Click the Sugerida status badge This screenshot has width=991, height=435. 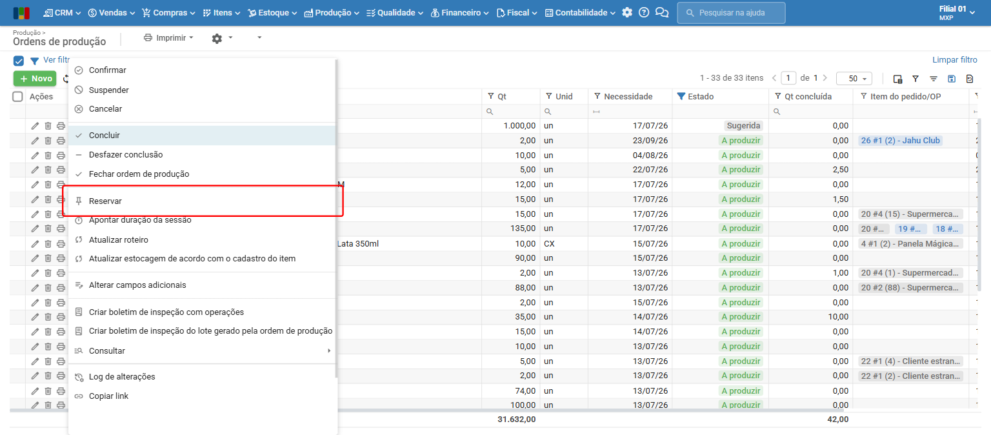tap(744, 126)
